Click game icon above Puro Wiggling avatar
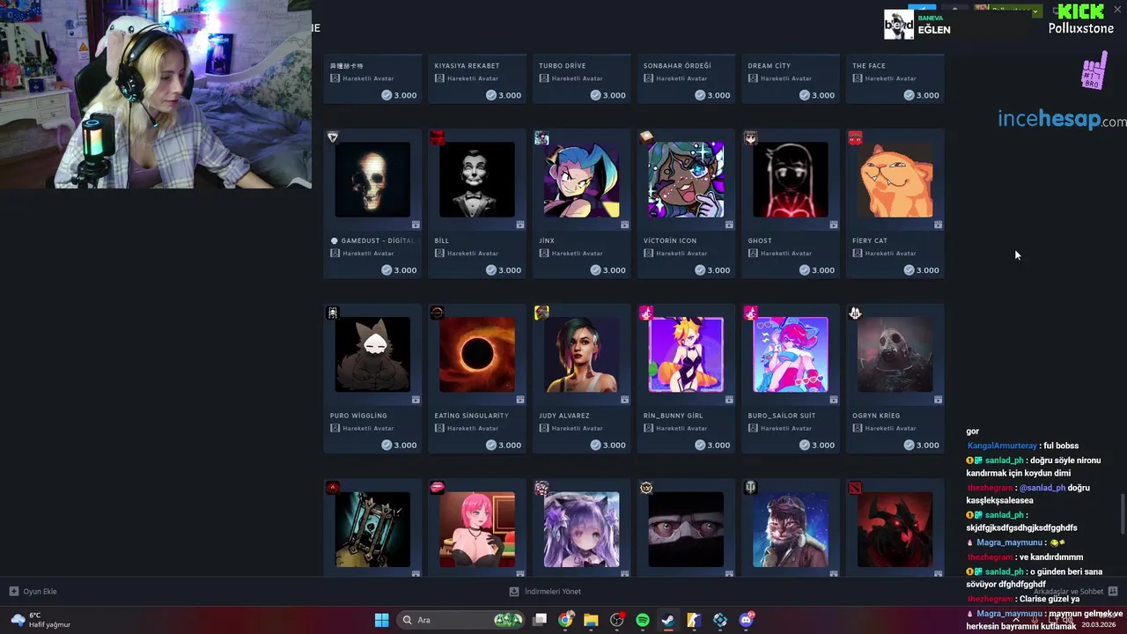Image resolution: width=1127 pixels, height=634 pixels. click(x=333, y=313)
